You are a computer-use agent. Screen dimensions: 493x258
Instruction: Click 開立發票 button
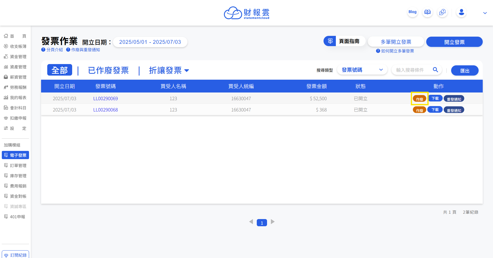(454, 42)
